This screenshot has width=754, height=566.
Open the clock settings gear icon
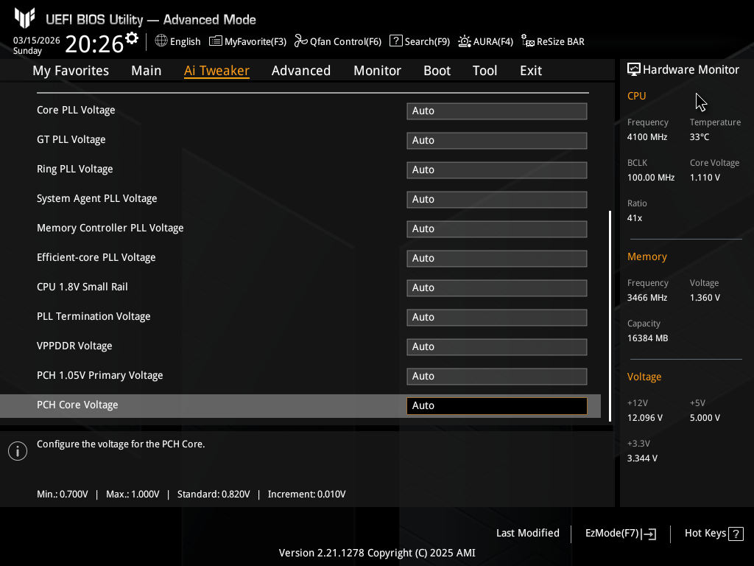[131, 38]
